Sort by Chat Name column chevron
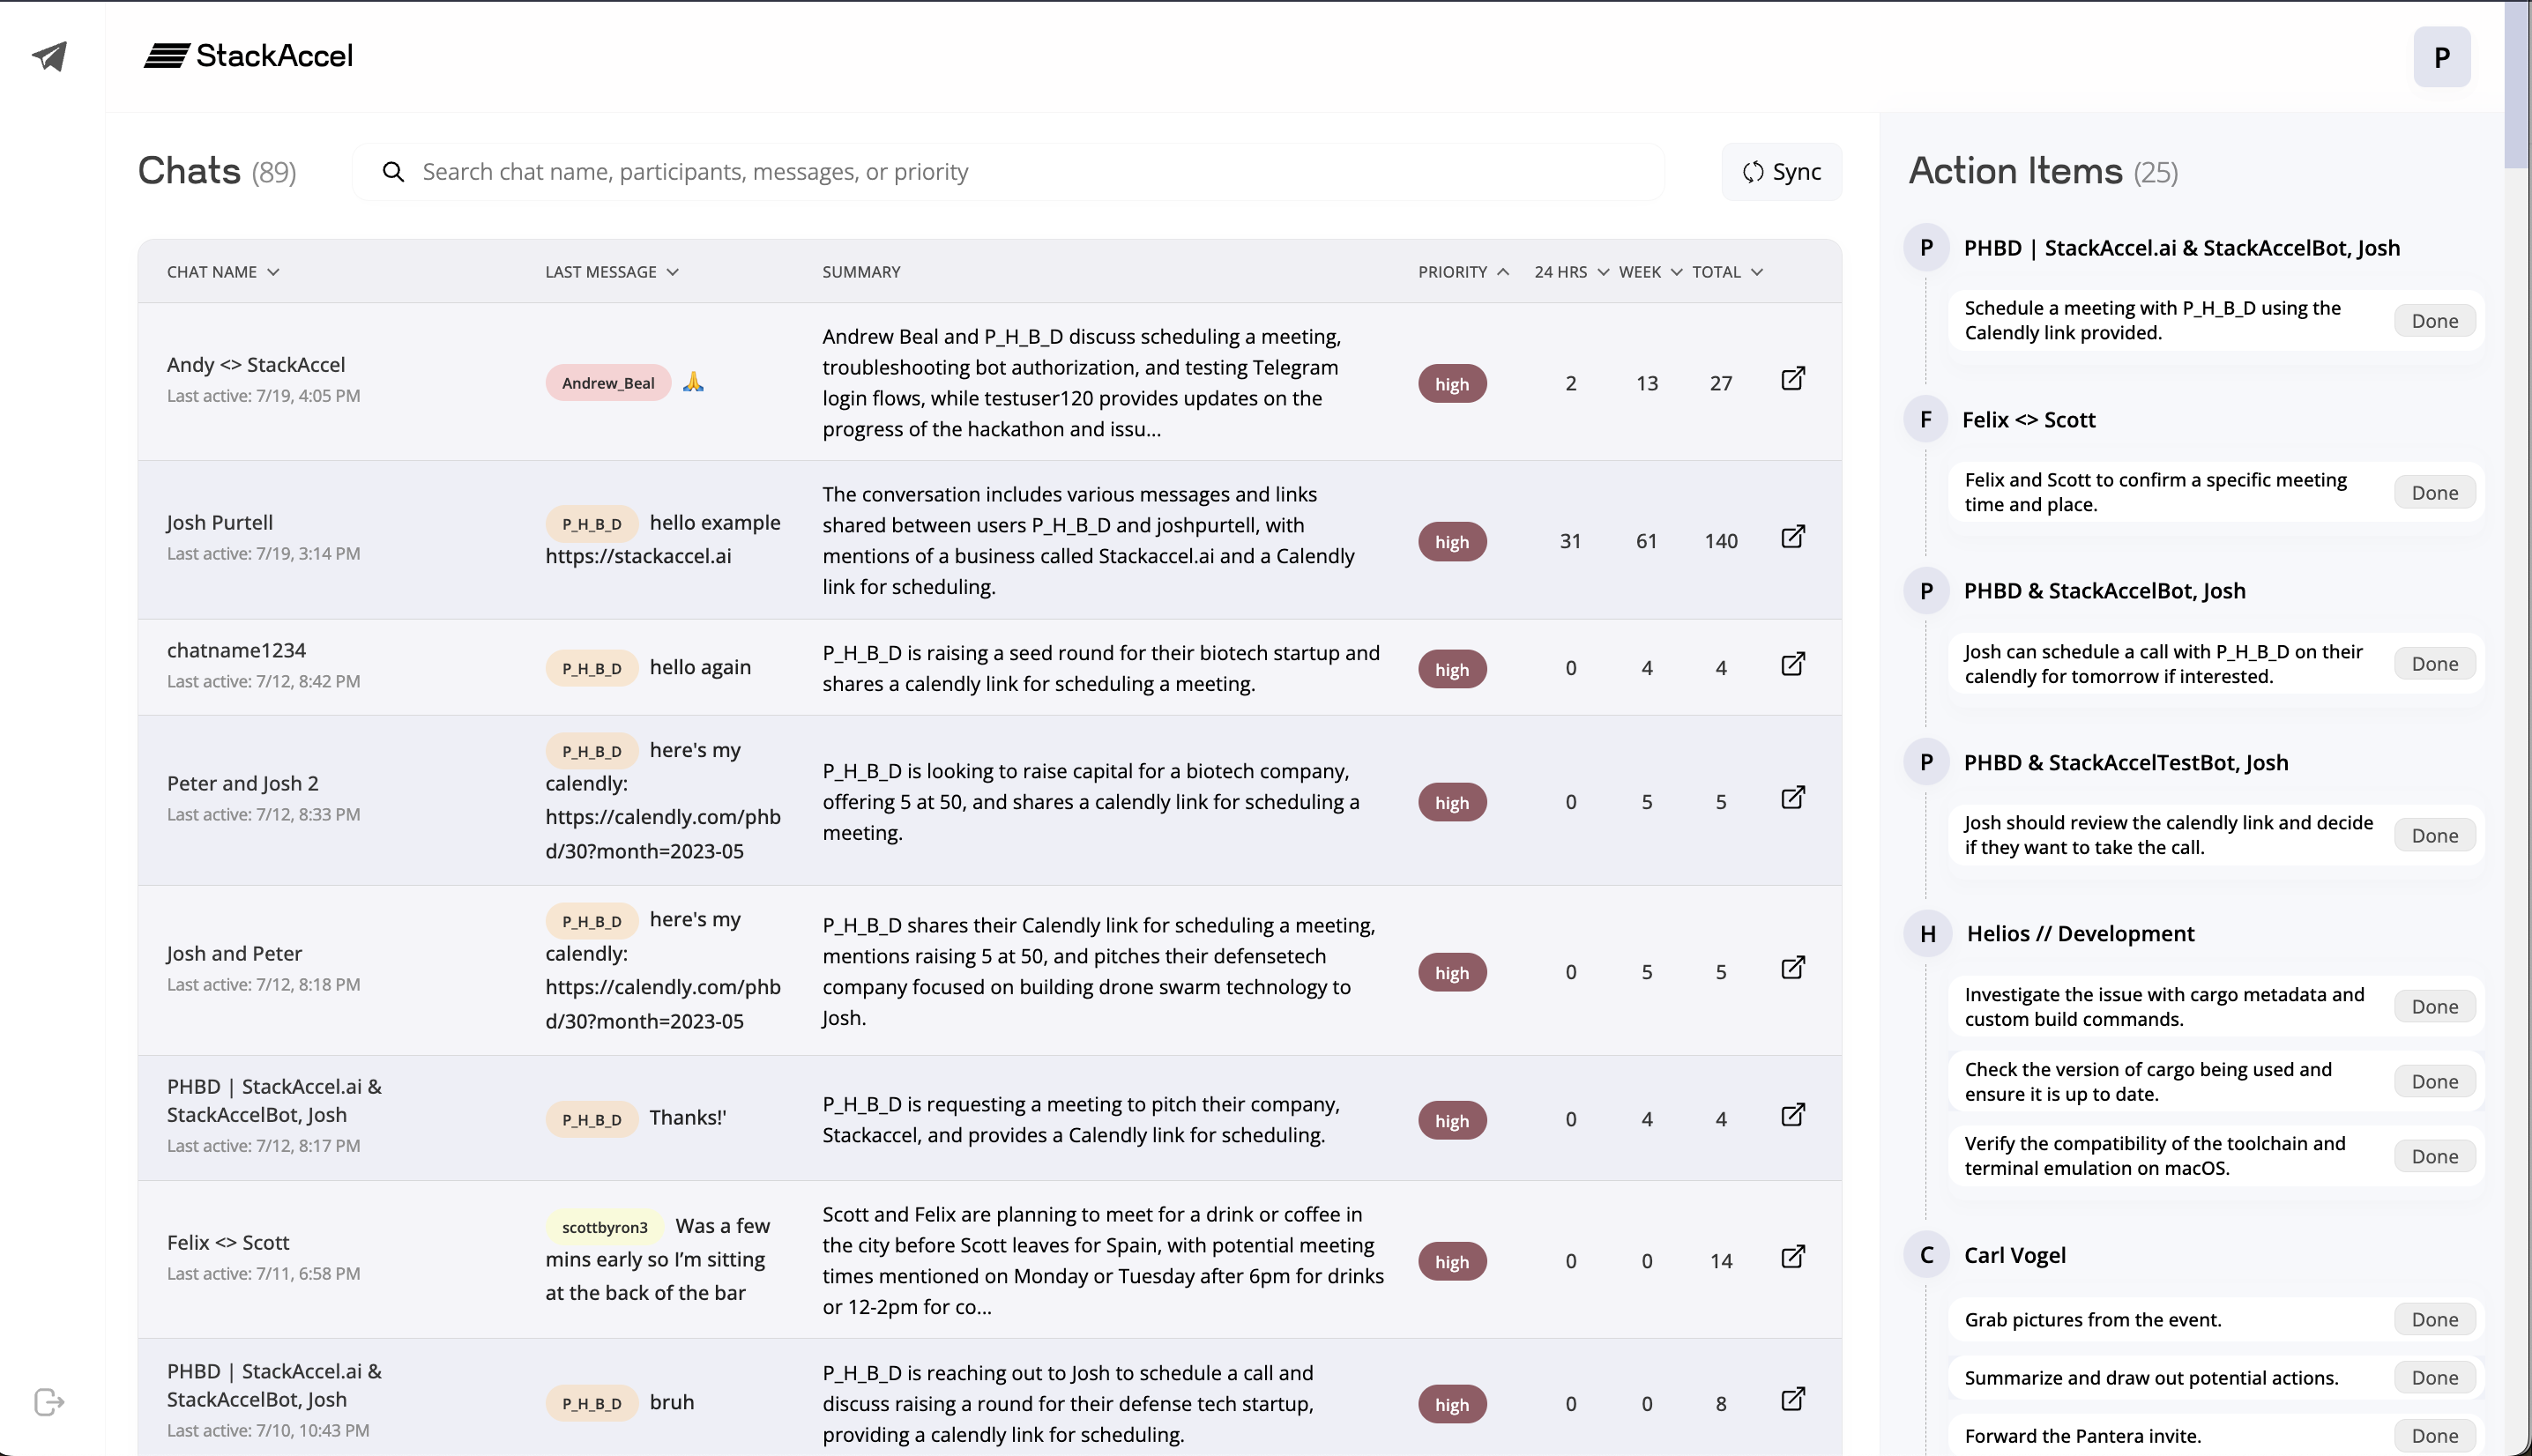The height and width of the screenshot is (1456, 2532). pos(273,272)
